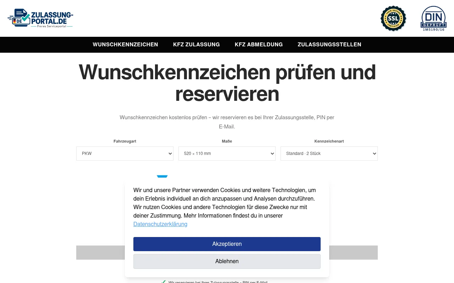Click the Fahrzeugart label

pyautogui.click(x=125, y=141)
